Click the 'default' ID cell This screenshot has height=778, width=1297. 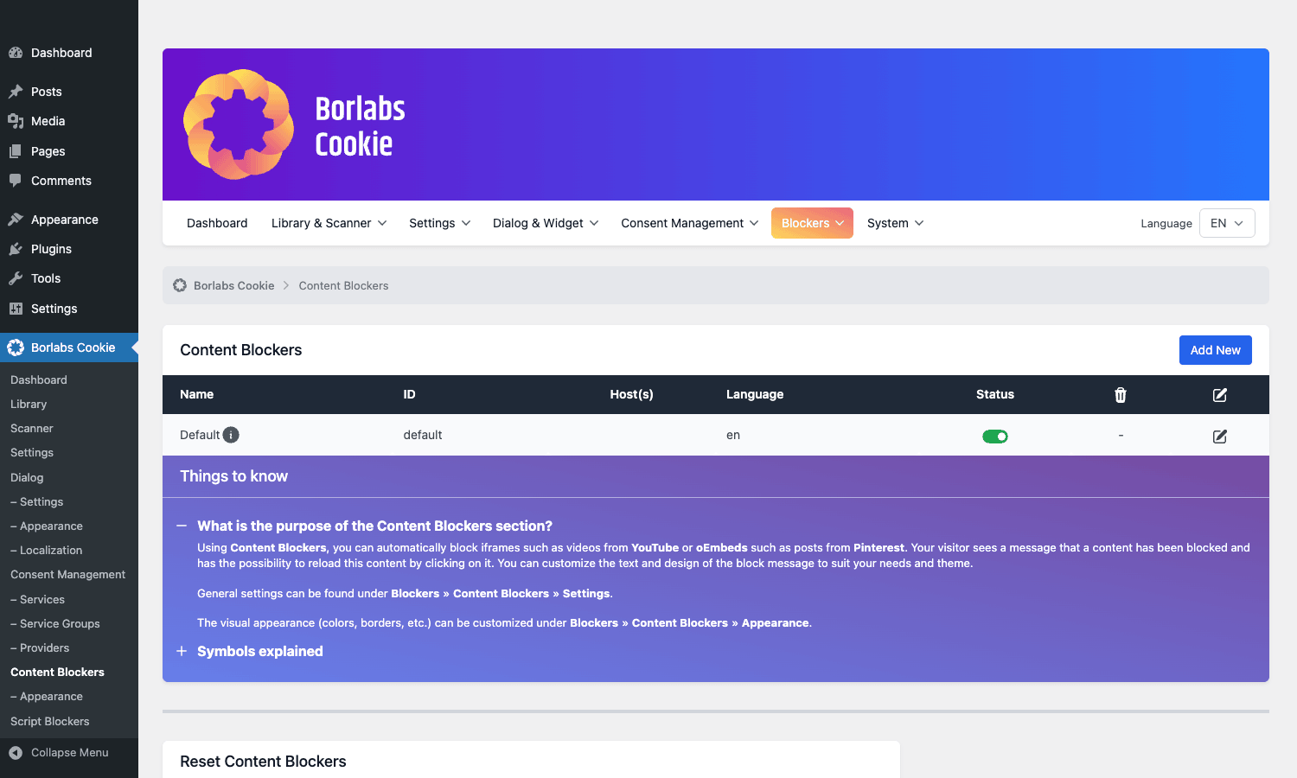pyautogui.click(x=423, y=435)
